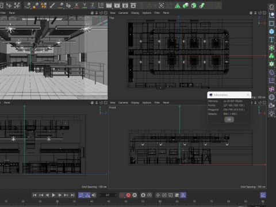Click the Null square icon in right palette
Image resolution: width=276 pixels, height=207 pixels.
coord(271,24)
